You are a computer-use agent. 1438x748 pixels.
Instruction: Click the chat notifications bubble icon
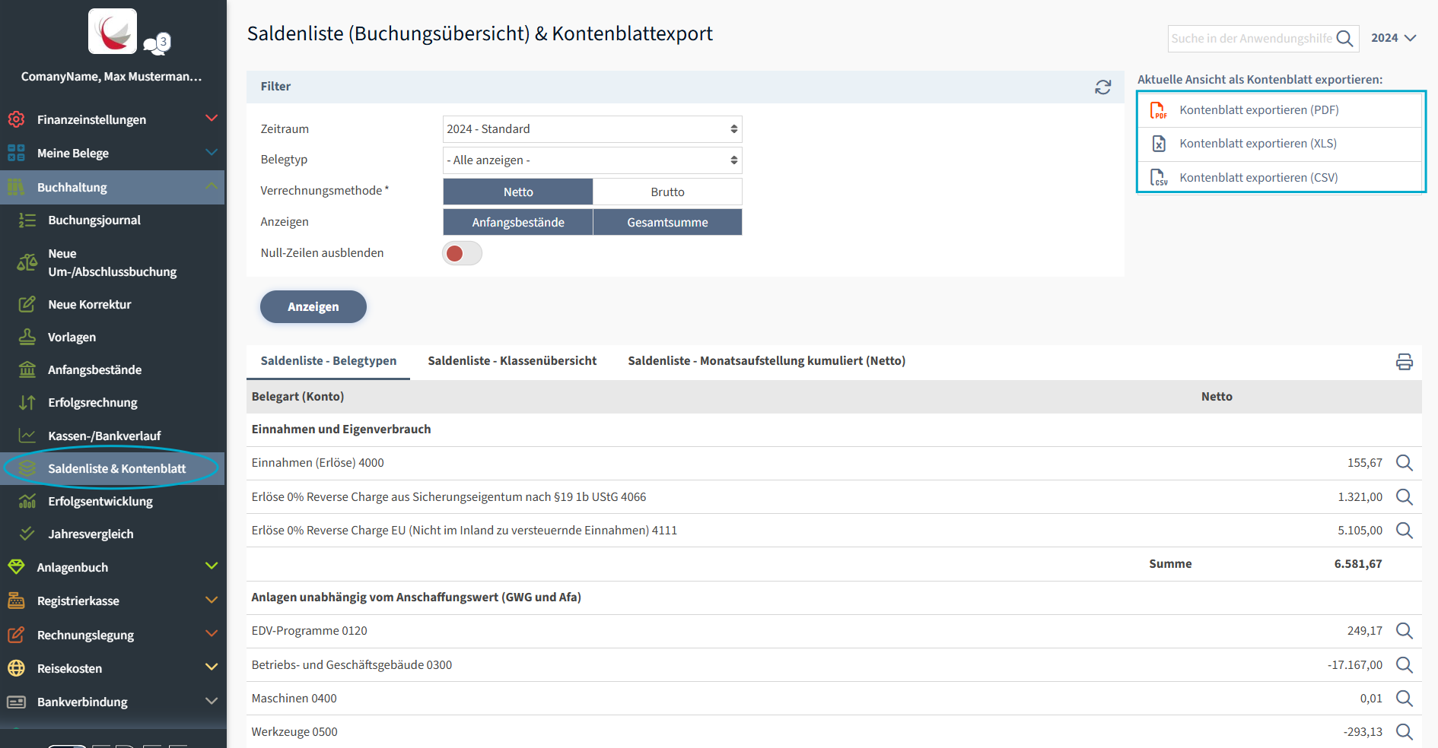157,44
